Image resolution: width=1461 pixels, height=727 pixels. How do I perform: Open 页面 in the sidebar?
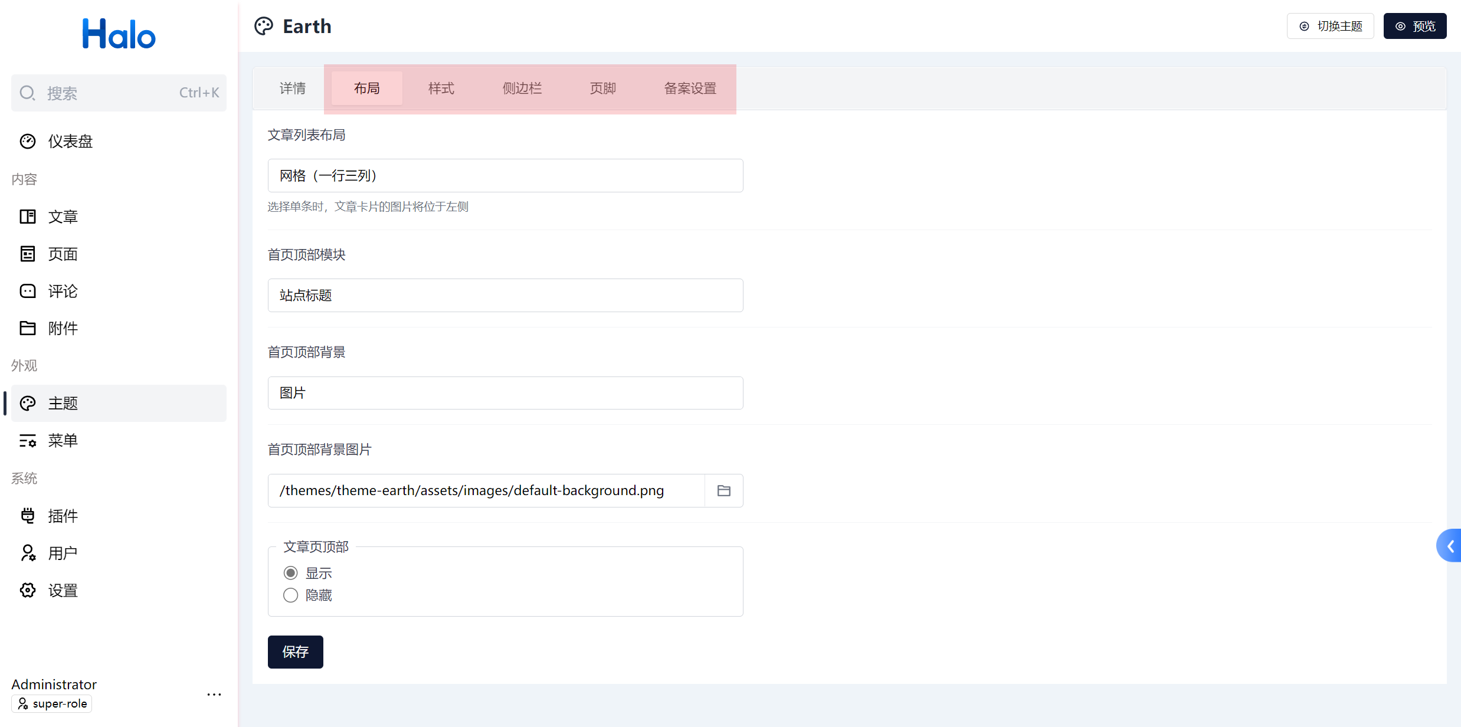click(x=119, y=254)
